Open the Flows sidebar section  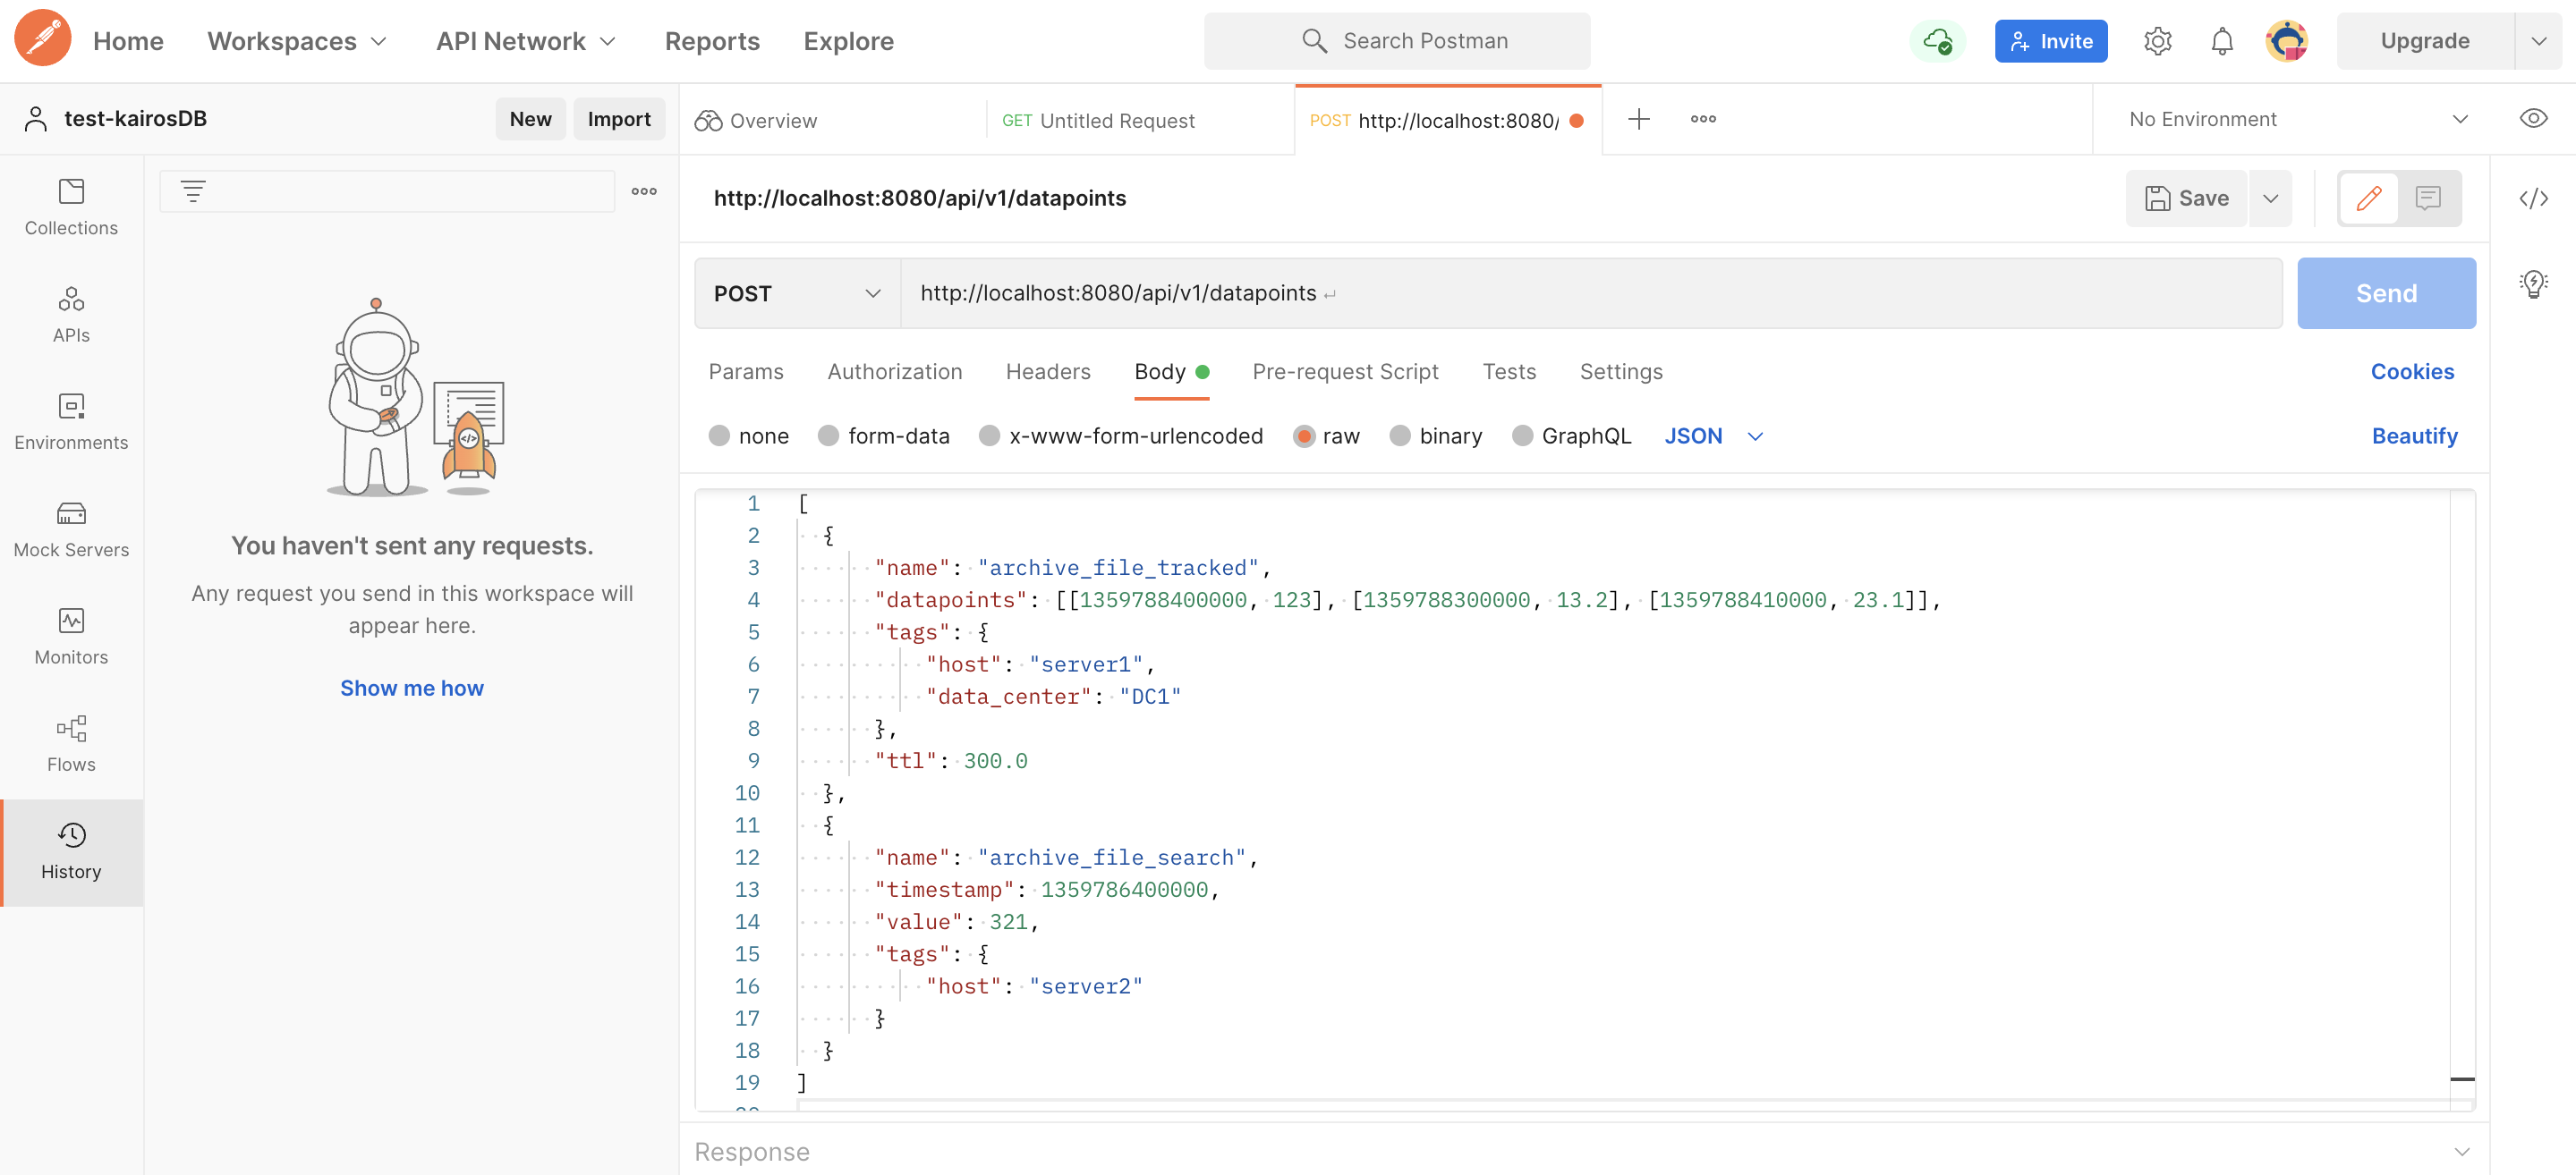pyautogui.click(x=71, y=743)
